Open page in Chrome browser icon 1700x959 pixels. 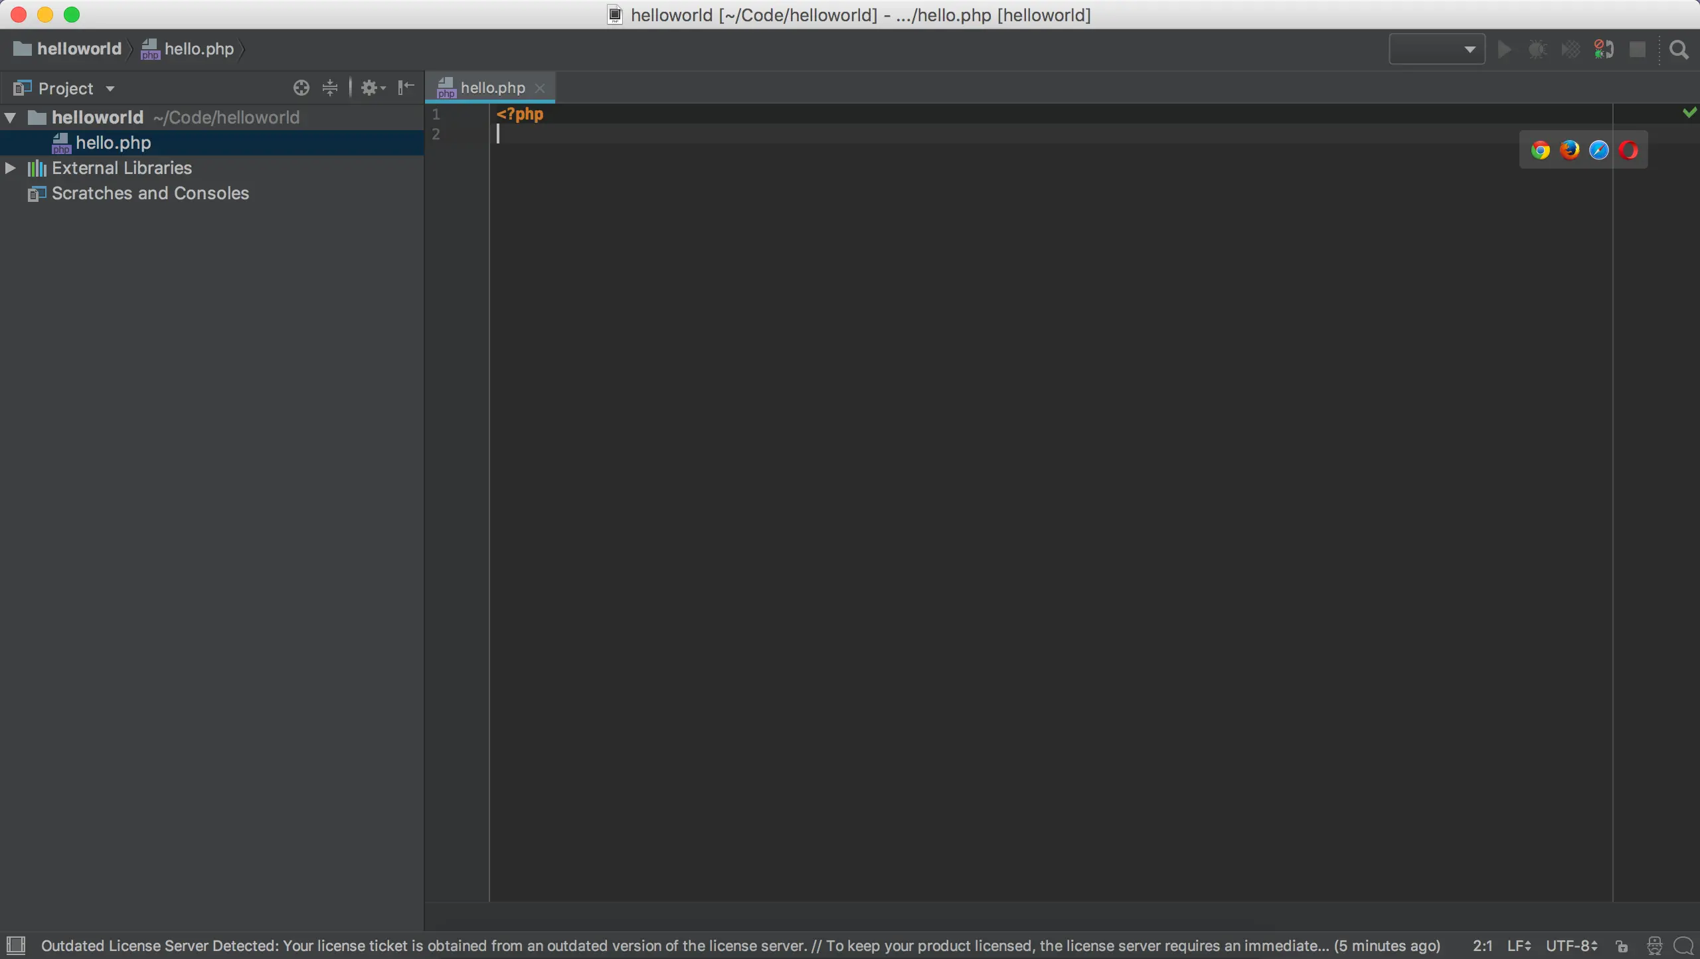pos(1541,151)
